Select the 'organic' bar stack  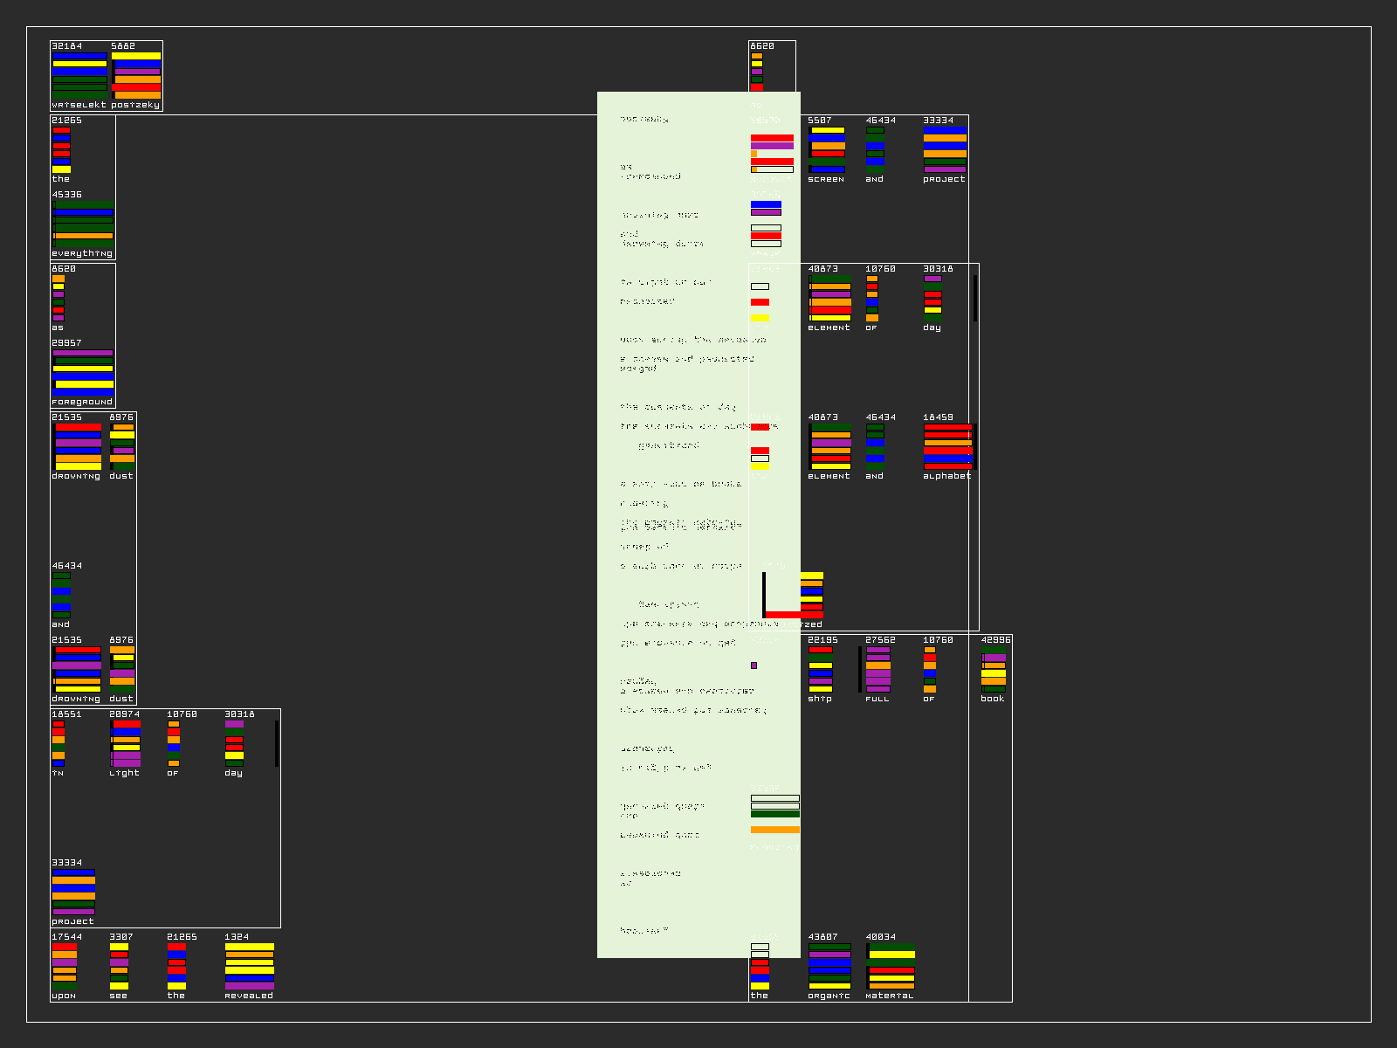829,966
